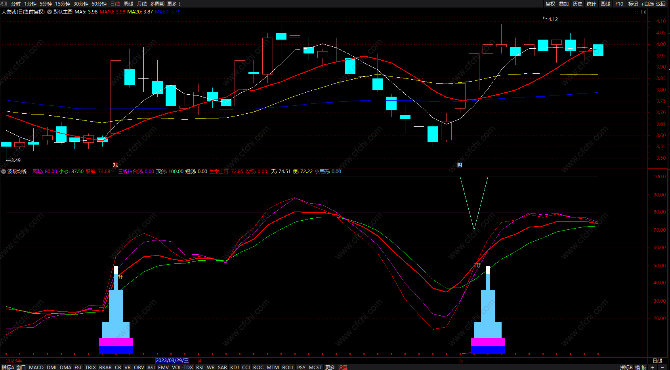Switch sub-chart to WR indicator
The width and height of the screenshot is (670, 370).
click(x=211, y=367)
